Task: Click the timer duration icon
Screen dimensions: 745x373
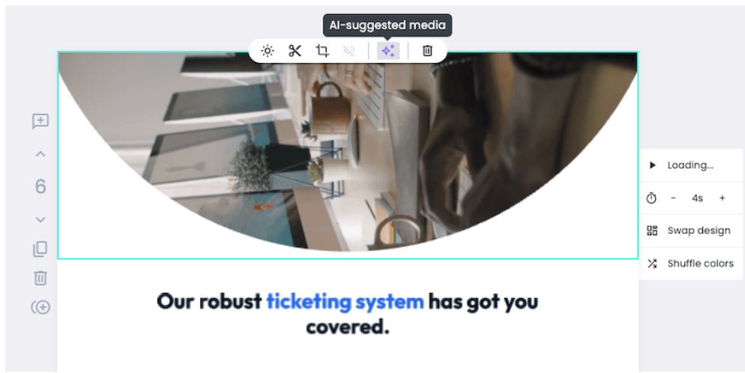Action: [x=651, y=198]
